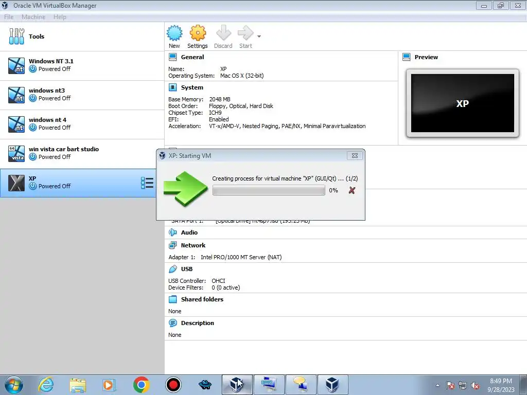Click the Description speech bubble icon
The width and height of the screenshot is (527, 395).
pyautogui.click(x=173, y=323)
